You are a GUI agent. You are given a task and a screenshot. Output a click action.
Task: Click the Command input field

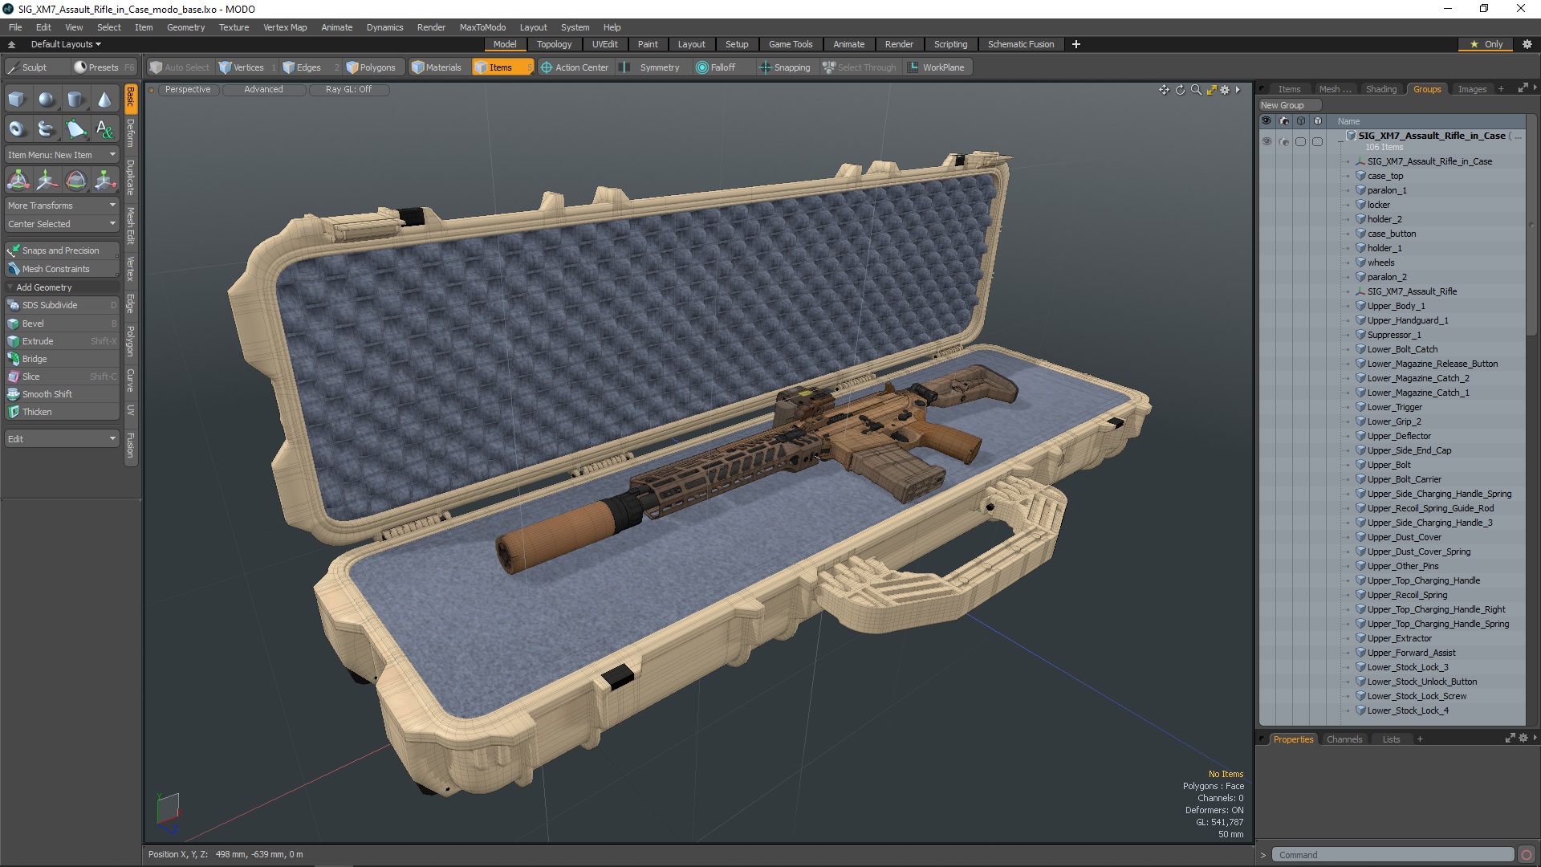click(1394, 855)
